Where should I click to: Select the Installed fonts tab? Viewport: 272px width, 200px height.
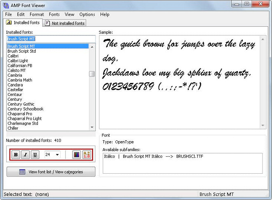(23, 23)
